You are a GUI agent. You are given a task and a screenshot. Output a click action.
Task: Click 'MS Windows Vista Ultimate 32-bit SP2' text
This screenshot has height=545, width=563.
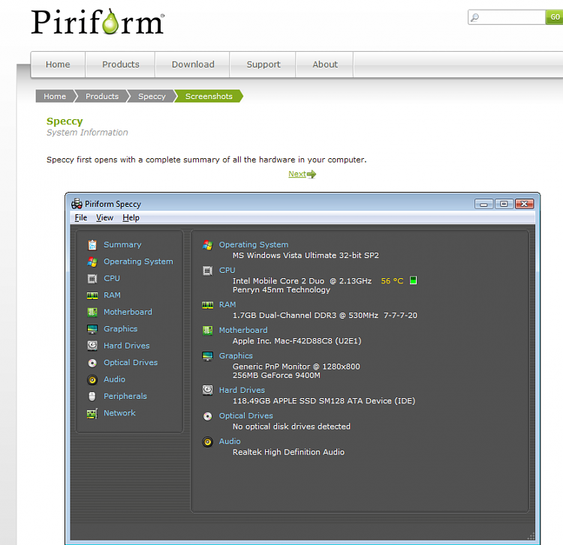306,256
